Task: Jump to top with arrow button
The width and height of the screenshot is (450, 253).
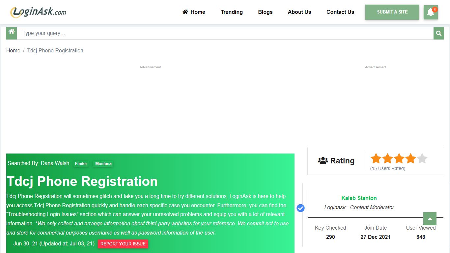Action: pos(430,219)
